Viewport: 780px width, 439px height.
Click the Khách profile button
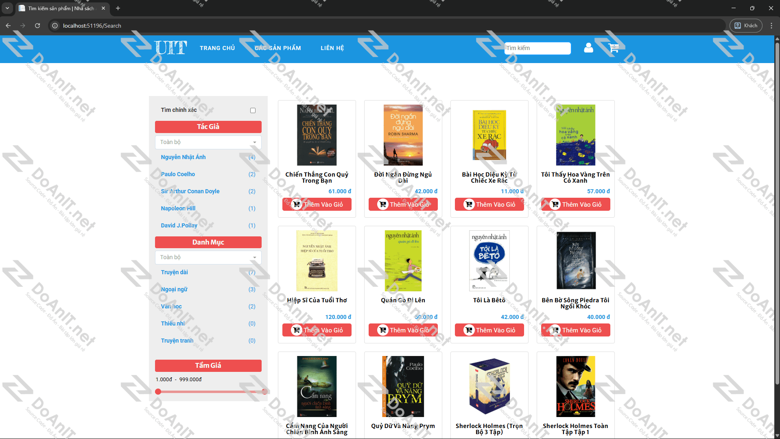tap(746, 26)
